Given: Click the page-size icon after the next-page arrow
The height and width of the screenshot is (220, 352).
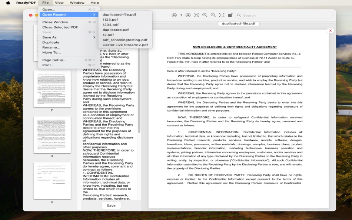Looking at the screenshot, I should click(x=196, y=15).
